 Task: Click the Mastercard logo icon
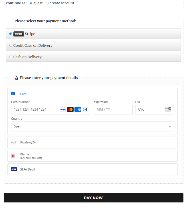pos(70,109)
